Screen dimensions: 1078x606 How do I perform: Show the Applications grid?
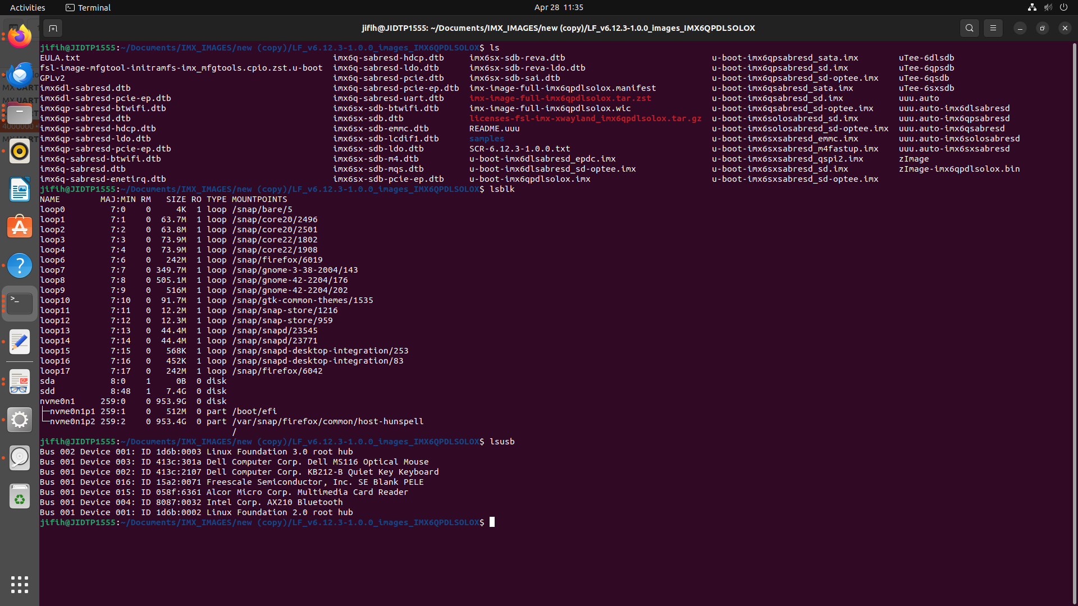[20, 585]
